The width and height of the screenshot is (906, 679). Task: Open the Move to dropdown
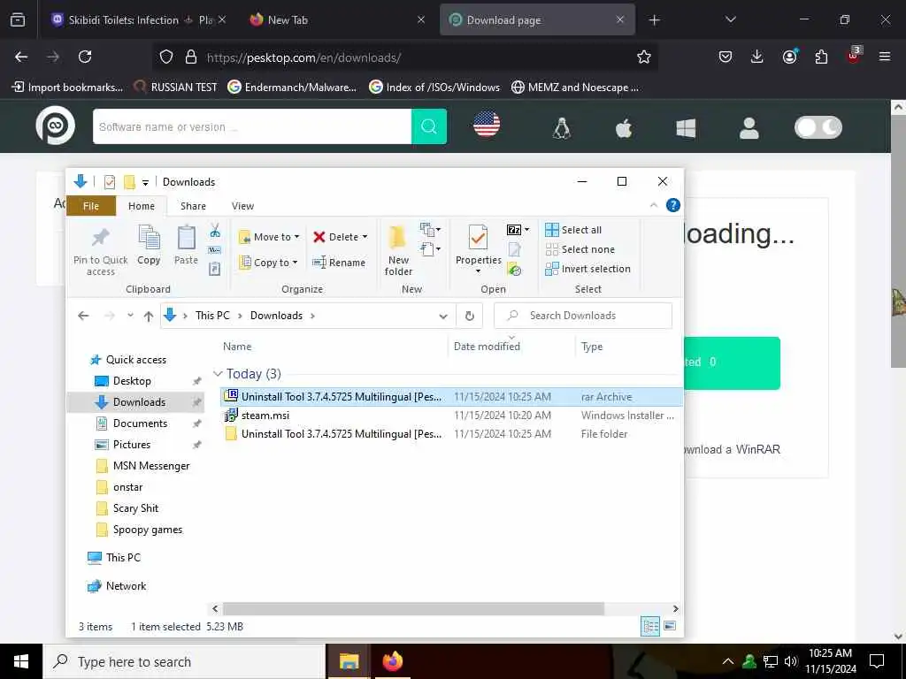[x=269, y=237]
